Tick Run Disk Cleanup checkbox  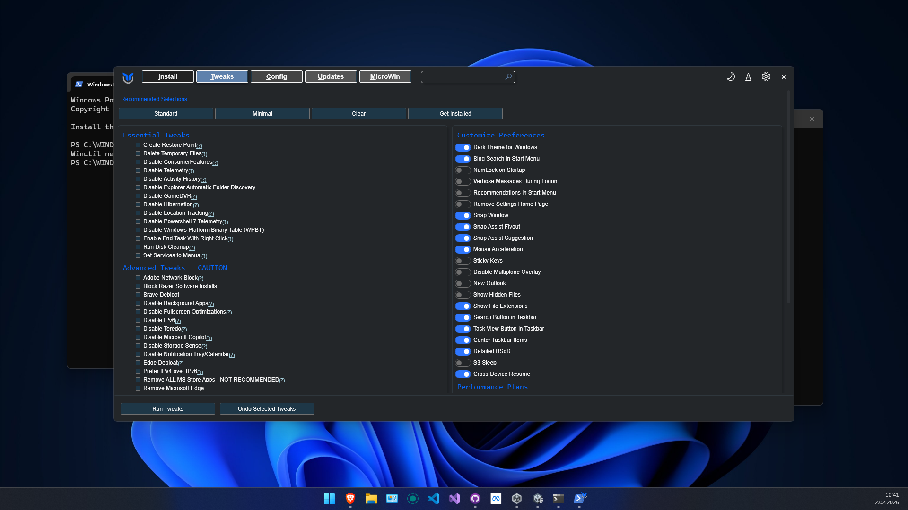pos(138,247)
